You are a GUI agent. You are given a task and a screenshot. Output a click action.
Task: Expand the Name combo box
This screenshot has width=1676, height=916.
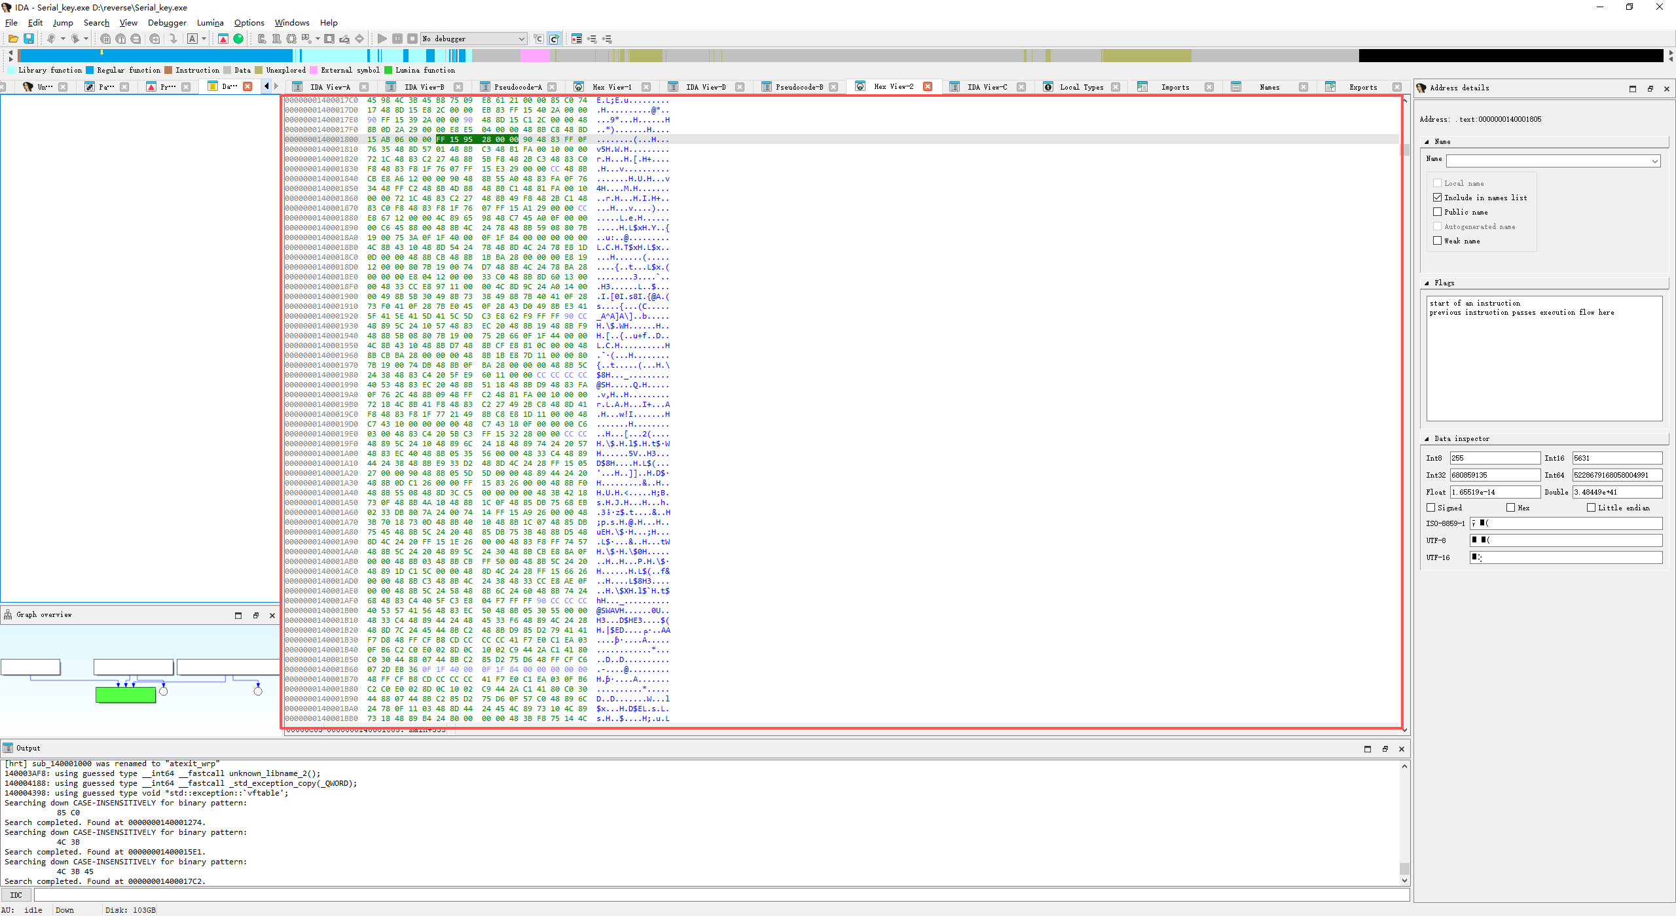click(1654, 161)
